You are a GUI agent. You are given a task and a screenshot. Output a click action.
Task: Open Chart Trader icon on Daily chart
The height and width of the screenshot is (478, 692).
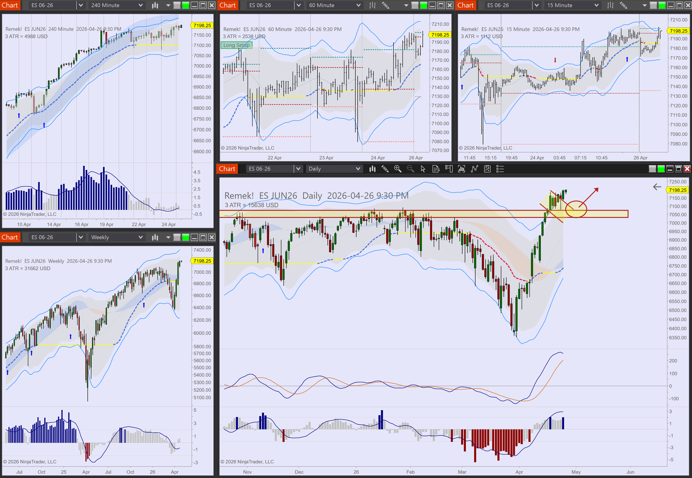pyautogui.click(x=449, y=169)
